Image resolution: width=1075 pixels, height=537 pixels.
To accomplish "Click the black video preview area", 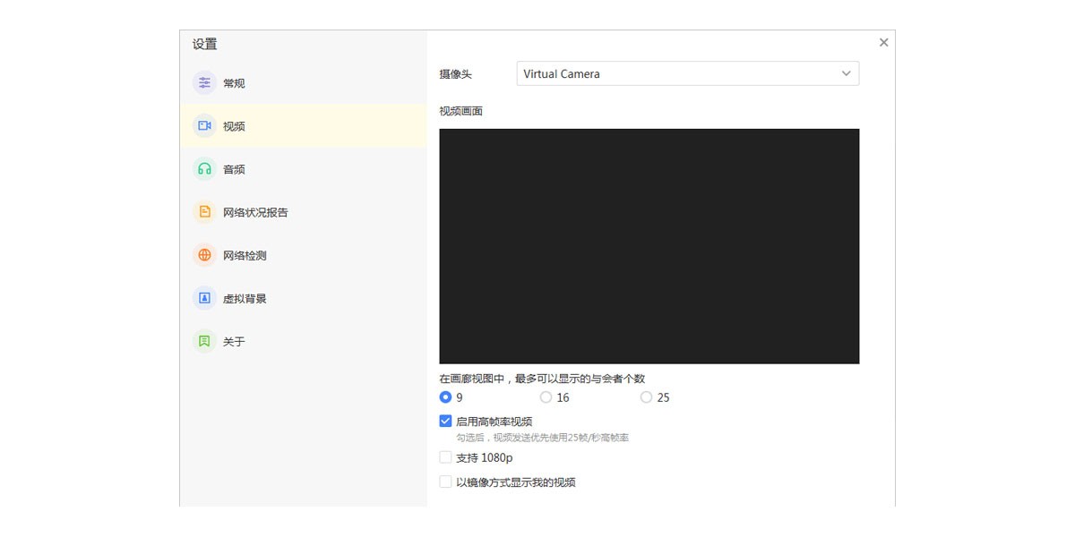I will click(x=649, y=246).
